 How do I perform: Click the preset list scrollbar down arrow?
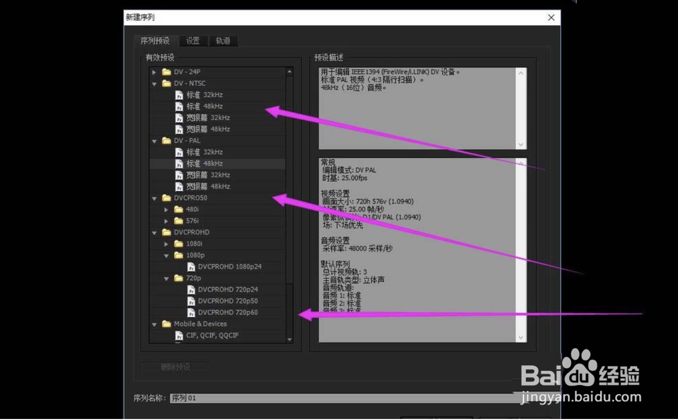click(x=289, y=340)
